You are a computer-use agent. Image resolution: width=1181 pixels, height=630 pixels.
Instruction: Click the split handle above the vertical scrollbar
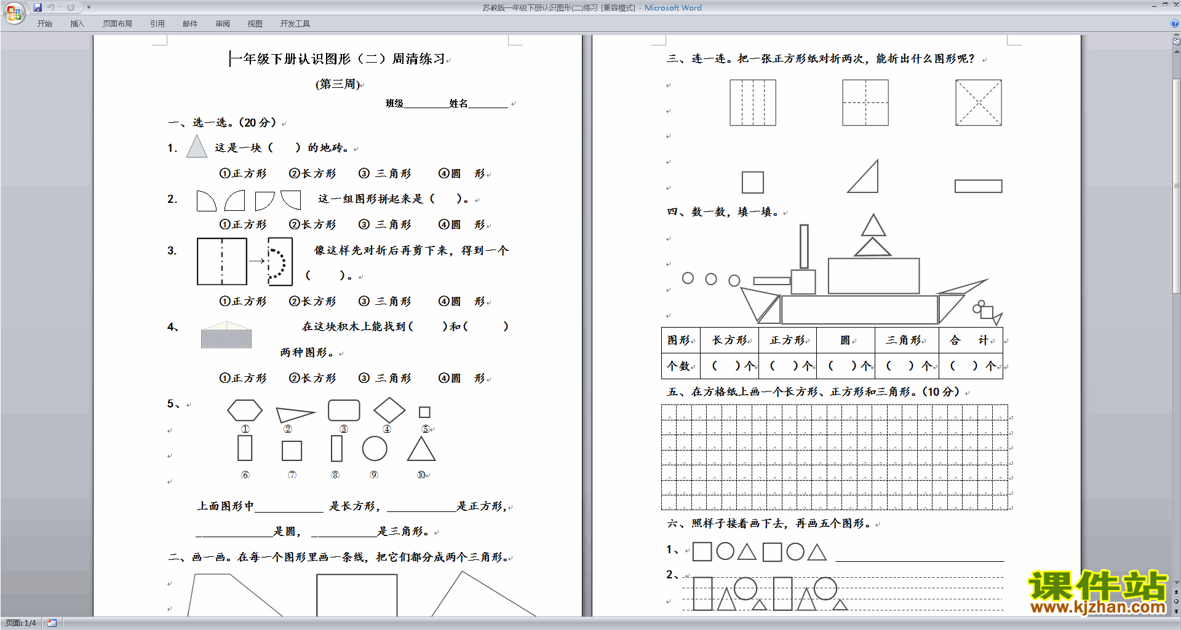click(1177, 36)
